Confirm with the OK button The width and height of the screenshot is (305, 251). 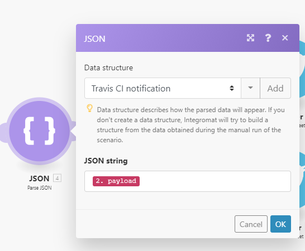click(280, 224)
